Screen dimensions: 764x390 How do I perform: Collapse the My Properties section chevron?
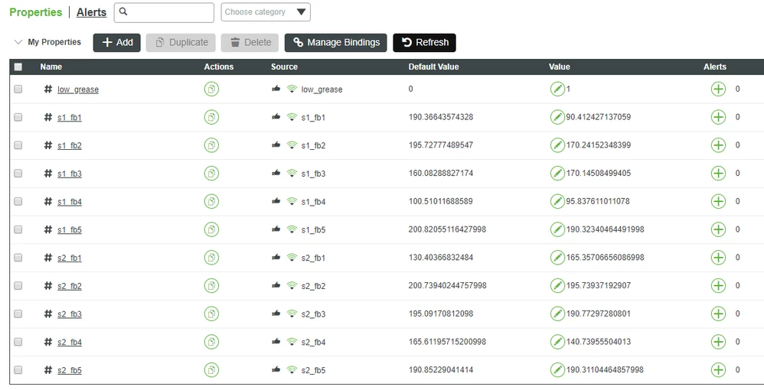18,42
